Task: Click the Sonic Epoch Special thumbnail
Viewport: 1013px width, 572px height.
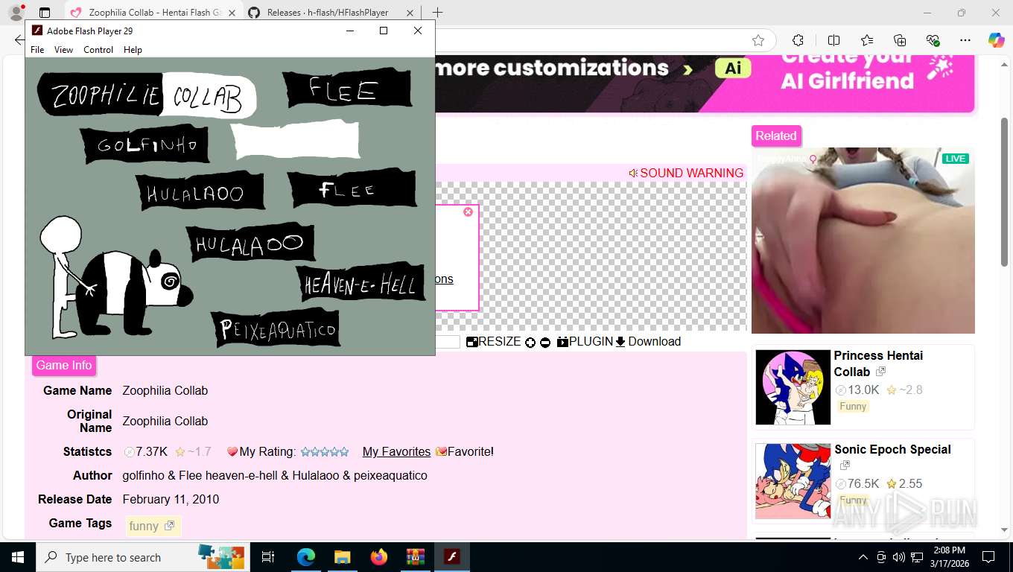Action: click(x=793, y=481)
